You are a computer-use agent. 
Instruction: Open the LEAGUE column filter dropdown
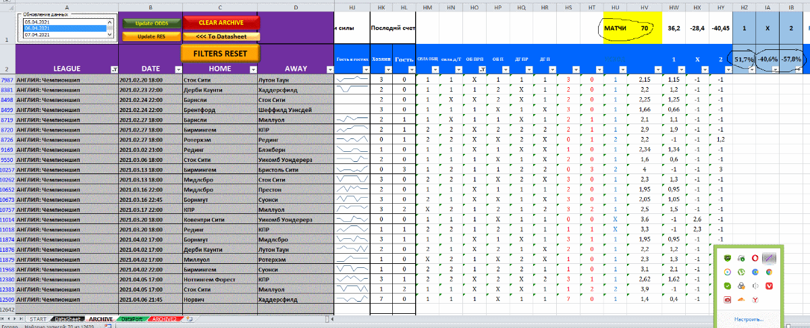tap(113, 69)
